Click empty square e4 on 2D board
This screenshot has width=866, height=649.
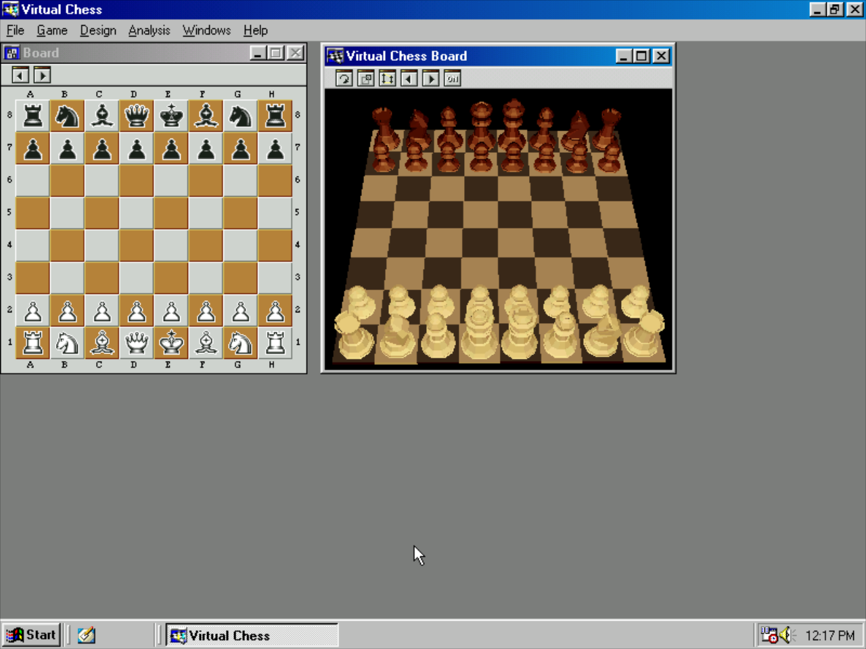coord(171,245)
